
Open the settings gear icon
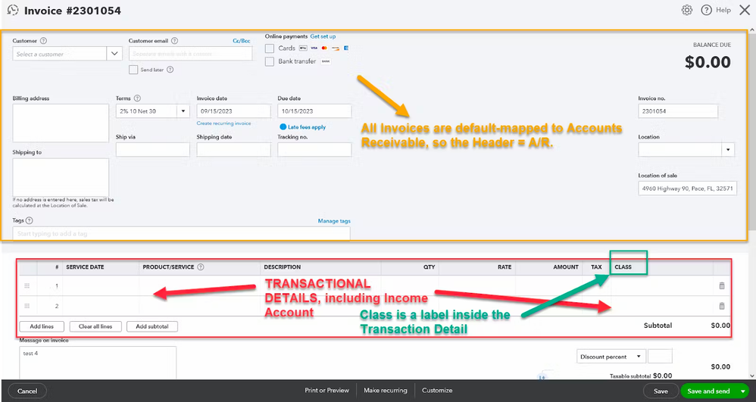[x=687, y=10]
